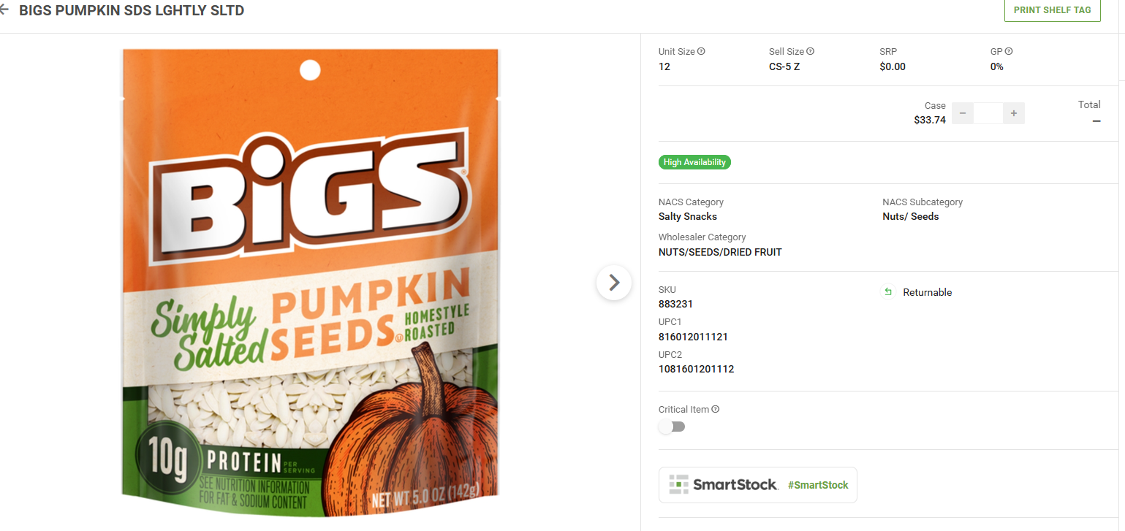Screen dimensions: 1125x531
Task: Click the Unit Size help icon
Action: (x=701, y=52)
